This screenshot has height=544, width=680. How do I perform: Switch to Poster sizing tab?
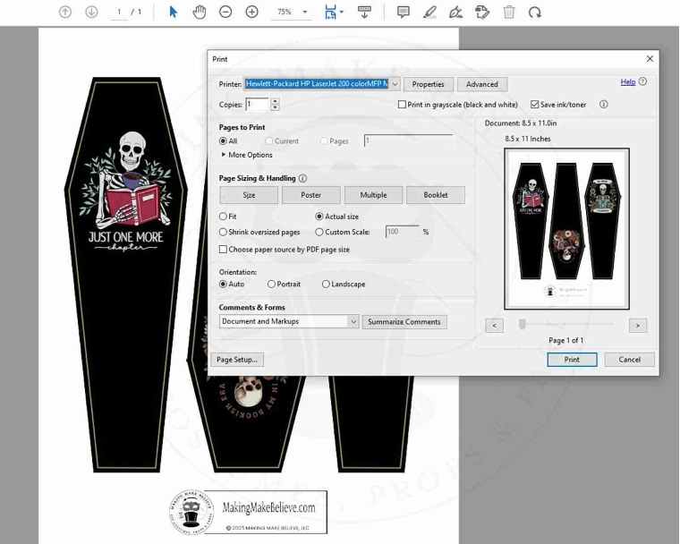[311, 195]
